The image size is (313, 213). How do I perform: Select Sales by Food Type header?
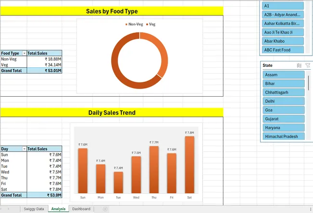point(112,11)
